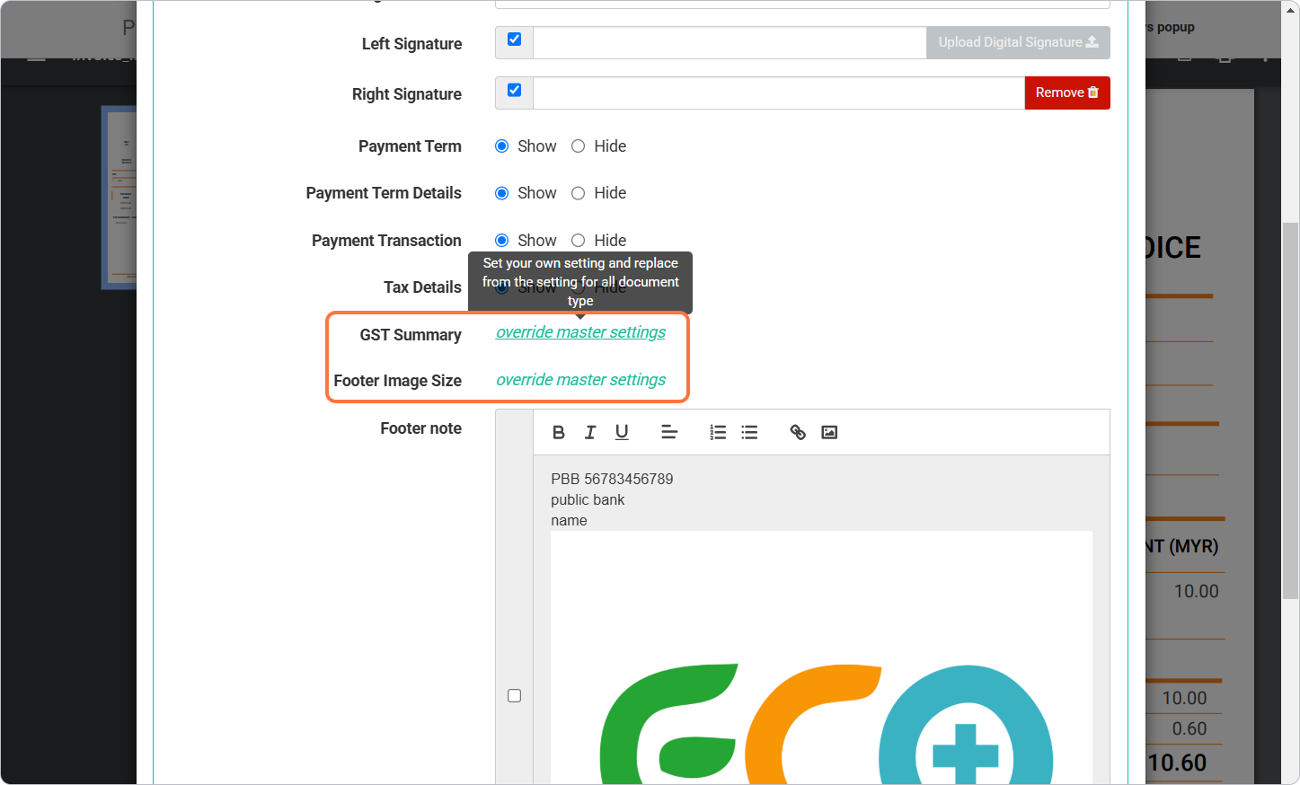Toggle the Right Signature checkbox
Viewport: 1300px width, 785px height.
coord(514,90)
